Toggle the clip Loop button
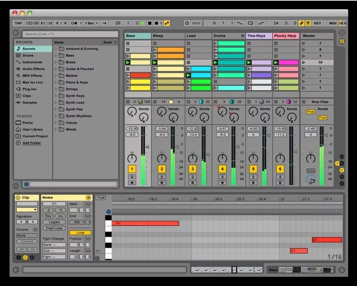 click(x=80, y=233)
